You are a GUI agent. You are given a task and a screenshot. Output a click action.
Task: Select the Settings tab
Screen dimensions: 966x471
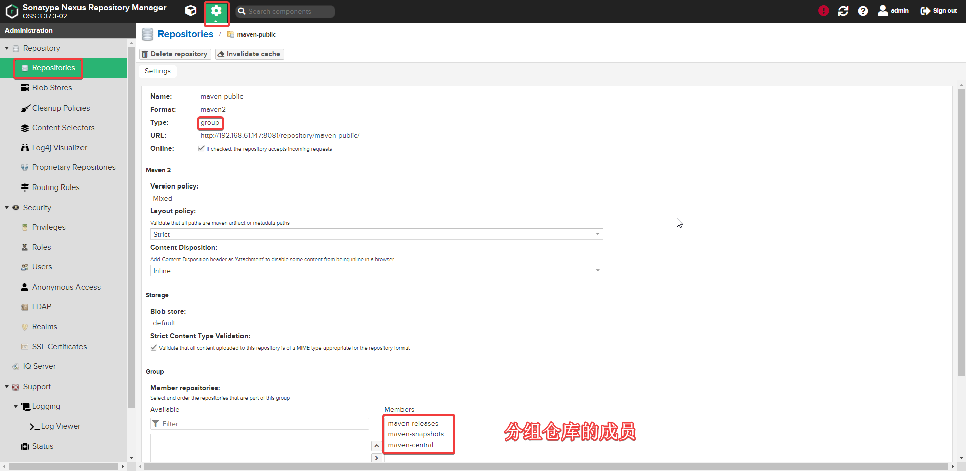pyautogui.click(x=157, y=71)
